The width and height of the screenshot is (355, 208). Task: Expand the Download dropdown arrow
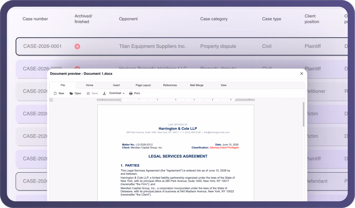click(x=124, y=93)
